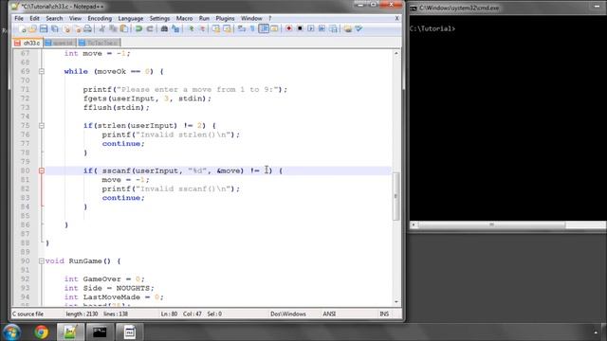This screenshot has width=607, height=341.
Task: Toggle INS mode in status bar
Action: pos(384,314)
